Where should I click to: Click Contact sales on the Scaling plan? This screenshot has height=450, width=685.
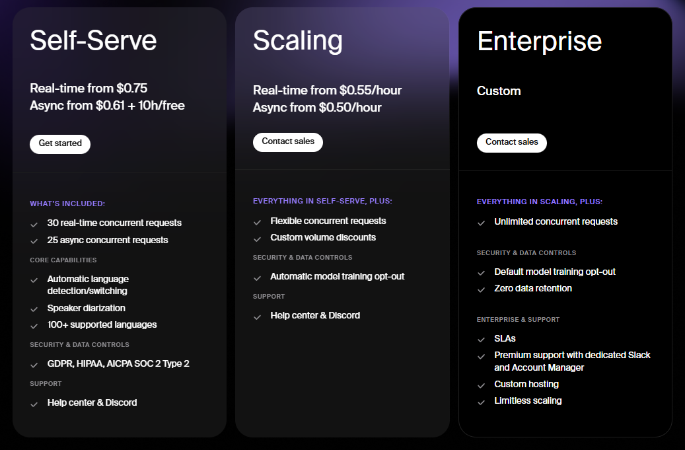tap(288, 142)
